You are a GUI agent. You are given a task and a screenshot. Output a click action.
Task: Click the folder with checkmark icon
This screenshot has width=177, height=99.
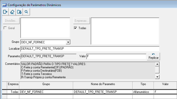tap(19, 12)
